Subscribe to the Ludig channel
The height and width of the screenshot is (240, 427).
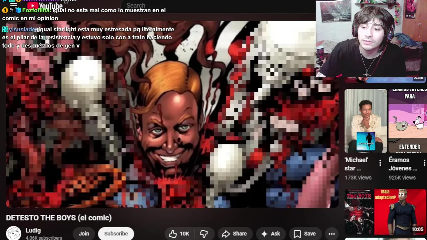click(116, 234)
